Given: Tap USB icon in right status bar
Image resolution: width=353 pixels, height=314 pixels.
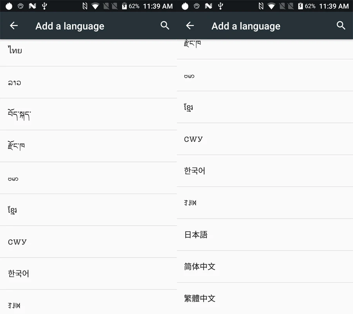Looking at the screenshot, I should click(220, 6).
